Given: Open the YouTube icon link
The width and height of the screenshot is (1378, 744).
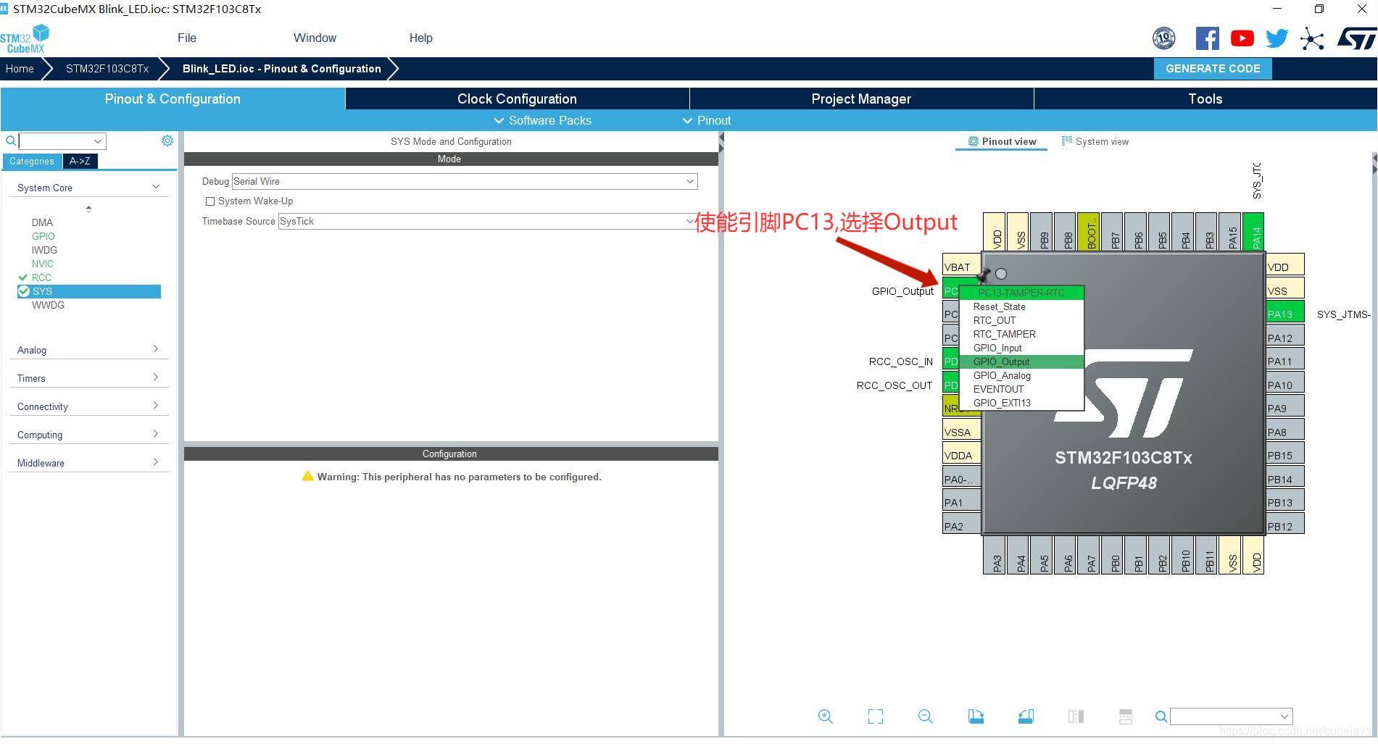Looking at the screenshot, I should pyautogui.click(x=1242, y=38).
